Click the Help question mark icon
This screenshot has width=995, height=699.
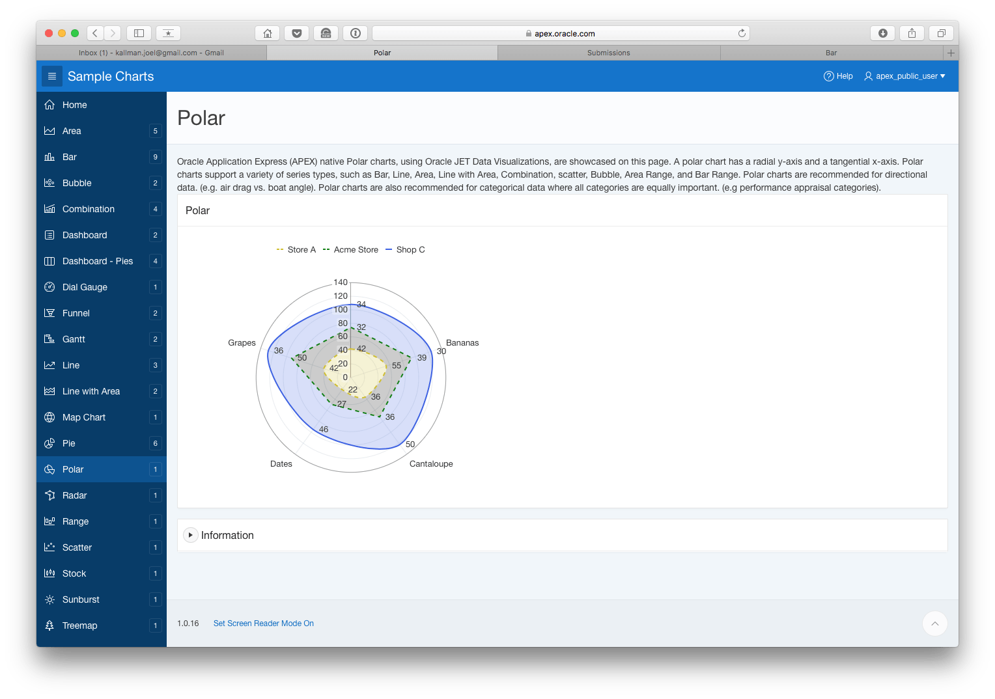[829, 76]
